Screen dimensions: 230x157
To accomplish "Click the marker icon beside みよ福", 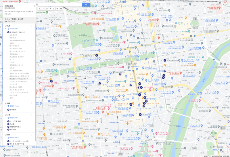I will tap(8, 124).
